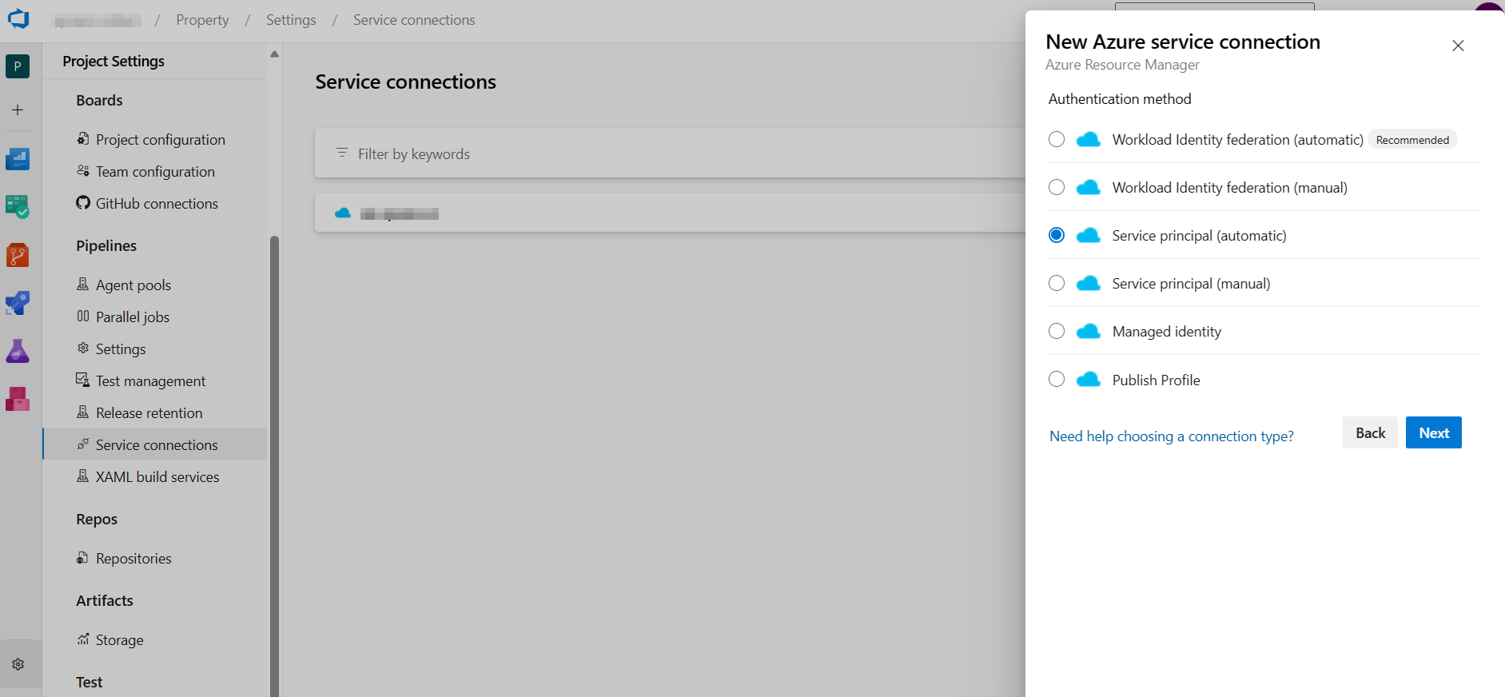Go to Service connections breadcrumb

pyautogui.click(x=414, y=20)
